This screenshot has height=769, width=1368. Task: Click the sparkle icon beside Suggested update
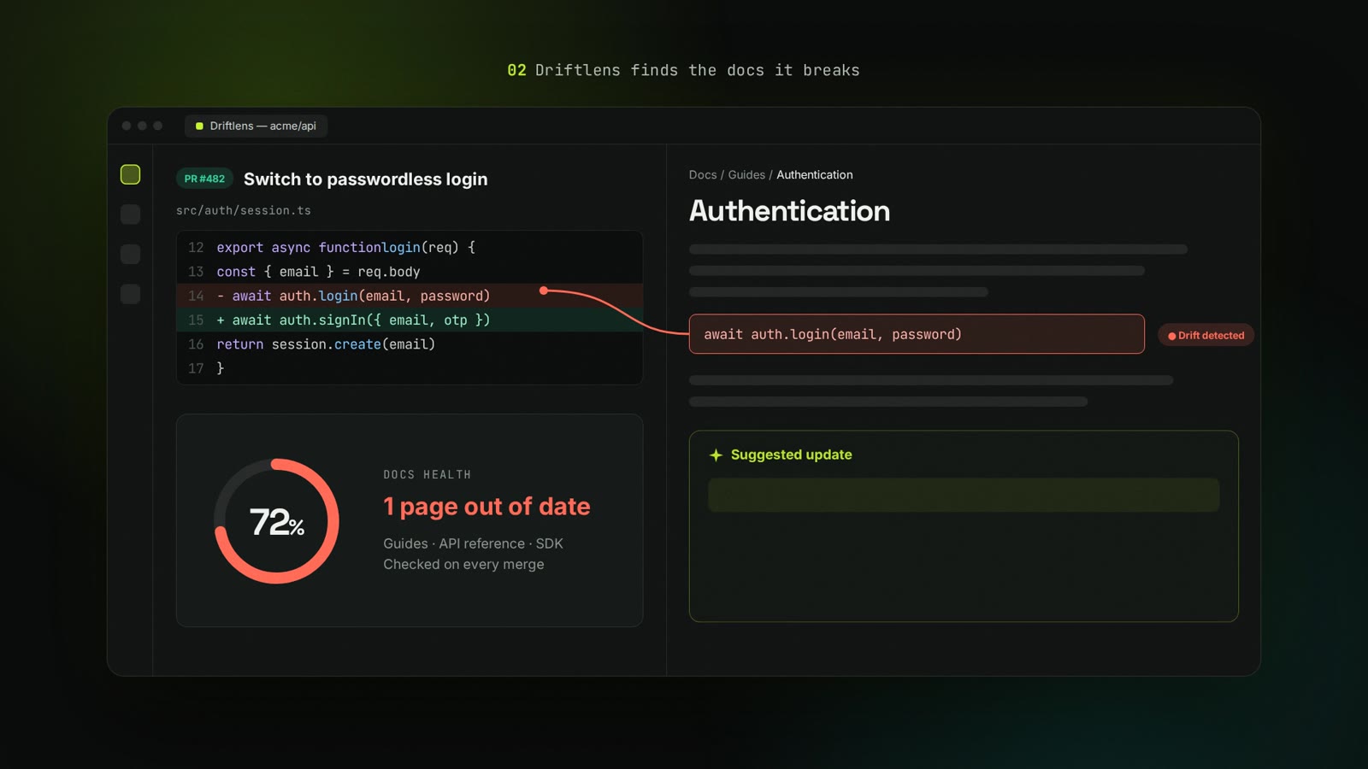716,455
